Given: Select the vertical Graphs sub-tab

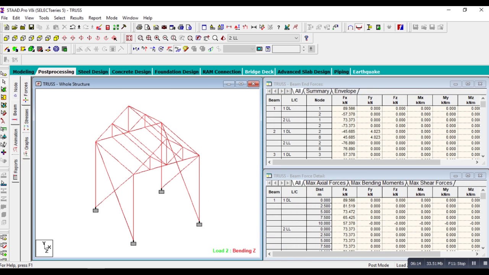Looking at the screenshot, I should point(26,146).
